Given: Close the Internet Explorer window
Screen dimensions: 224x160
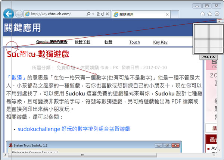Looking at the screenshot, I should coord(217,6).
